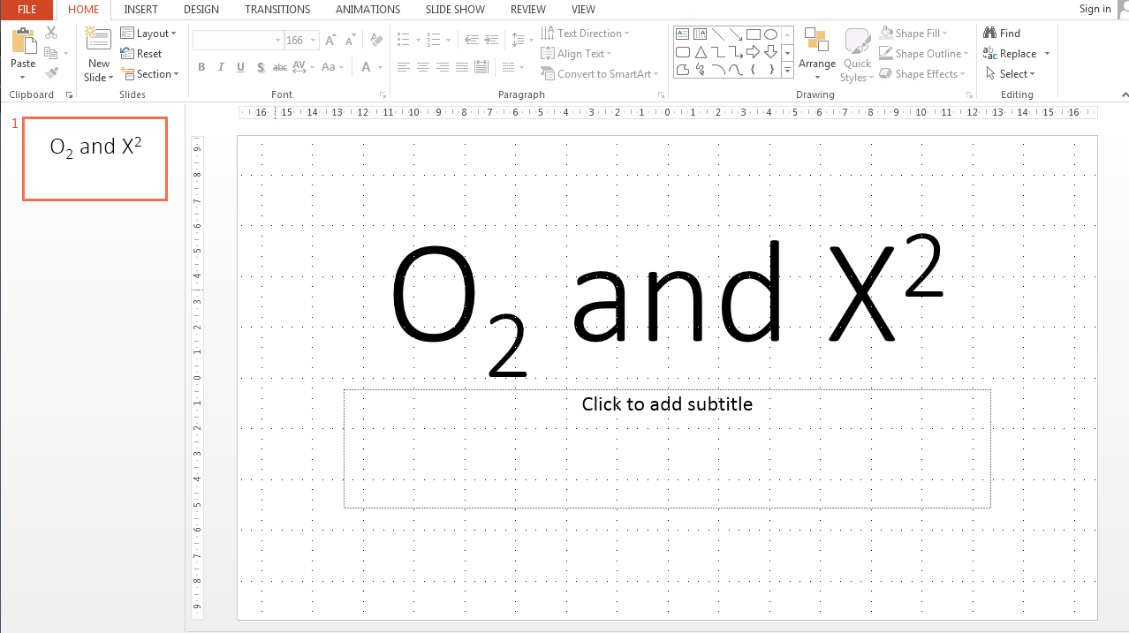
Task: Choose the Rounded Rectangle shape
Action: (x=683, y=52)
